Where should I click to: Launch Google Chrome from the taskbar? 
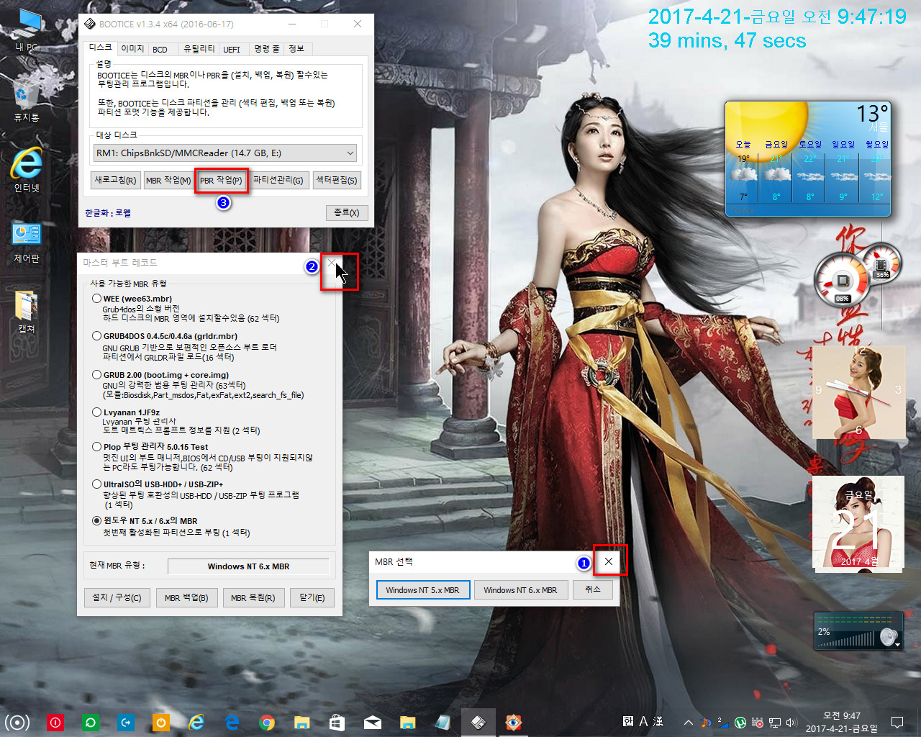[x=267, y=722]
